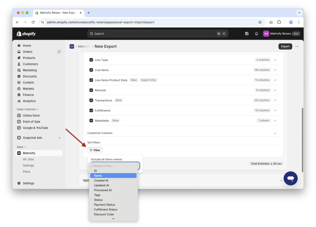
Task: Click the Export button
Action: coord(285,46)
